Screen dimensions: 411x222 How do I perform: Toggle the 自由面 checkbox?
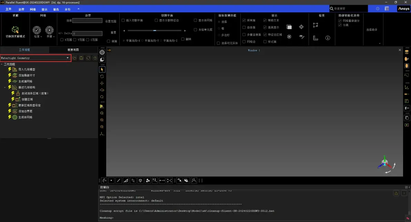pos(244,27)
